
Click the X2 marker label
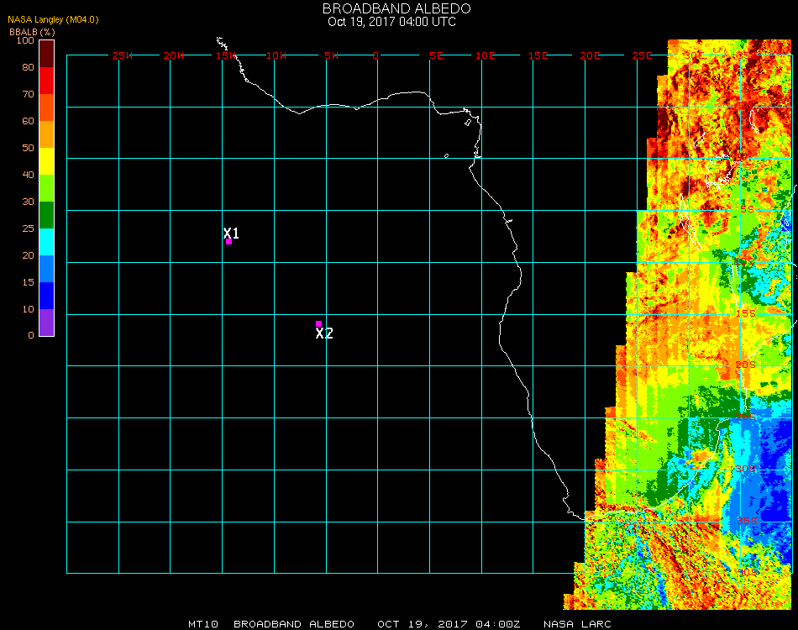(324, 333)
